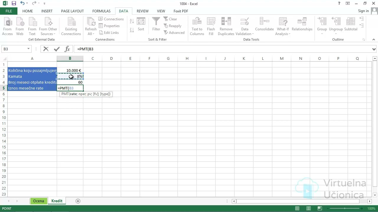Open Existing Connections
This screenshot has height=212, width=378.
71,26
